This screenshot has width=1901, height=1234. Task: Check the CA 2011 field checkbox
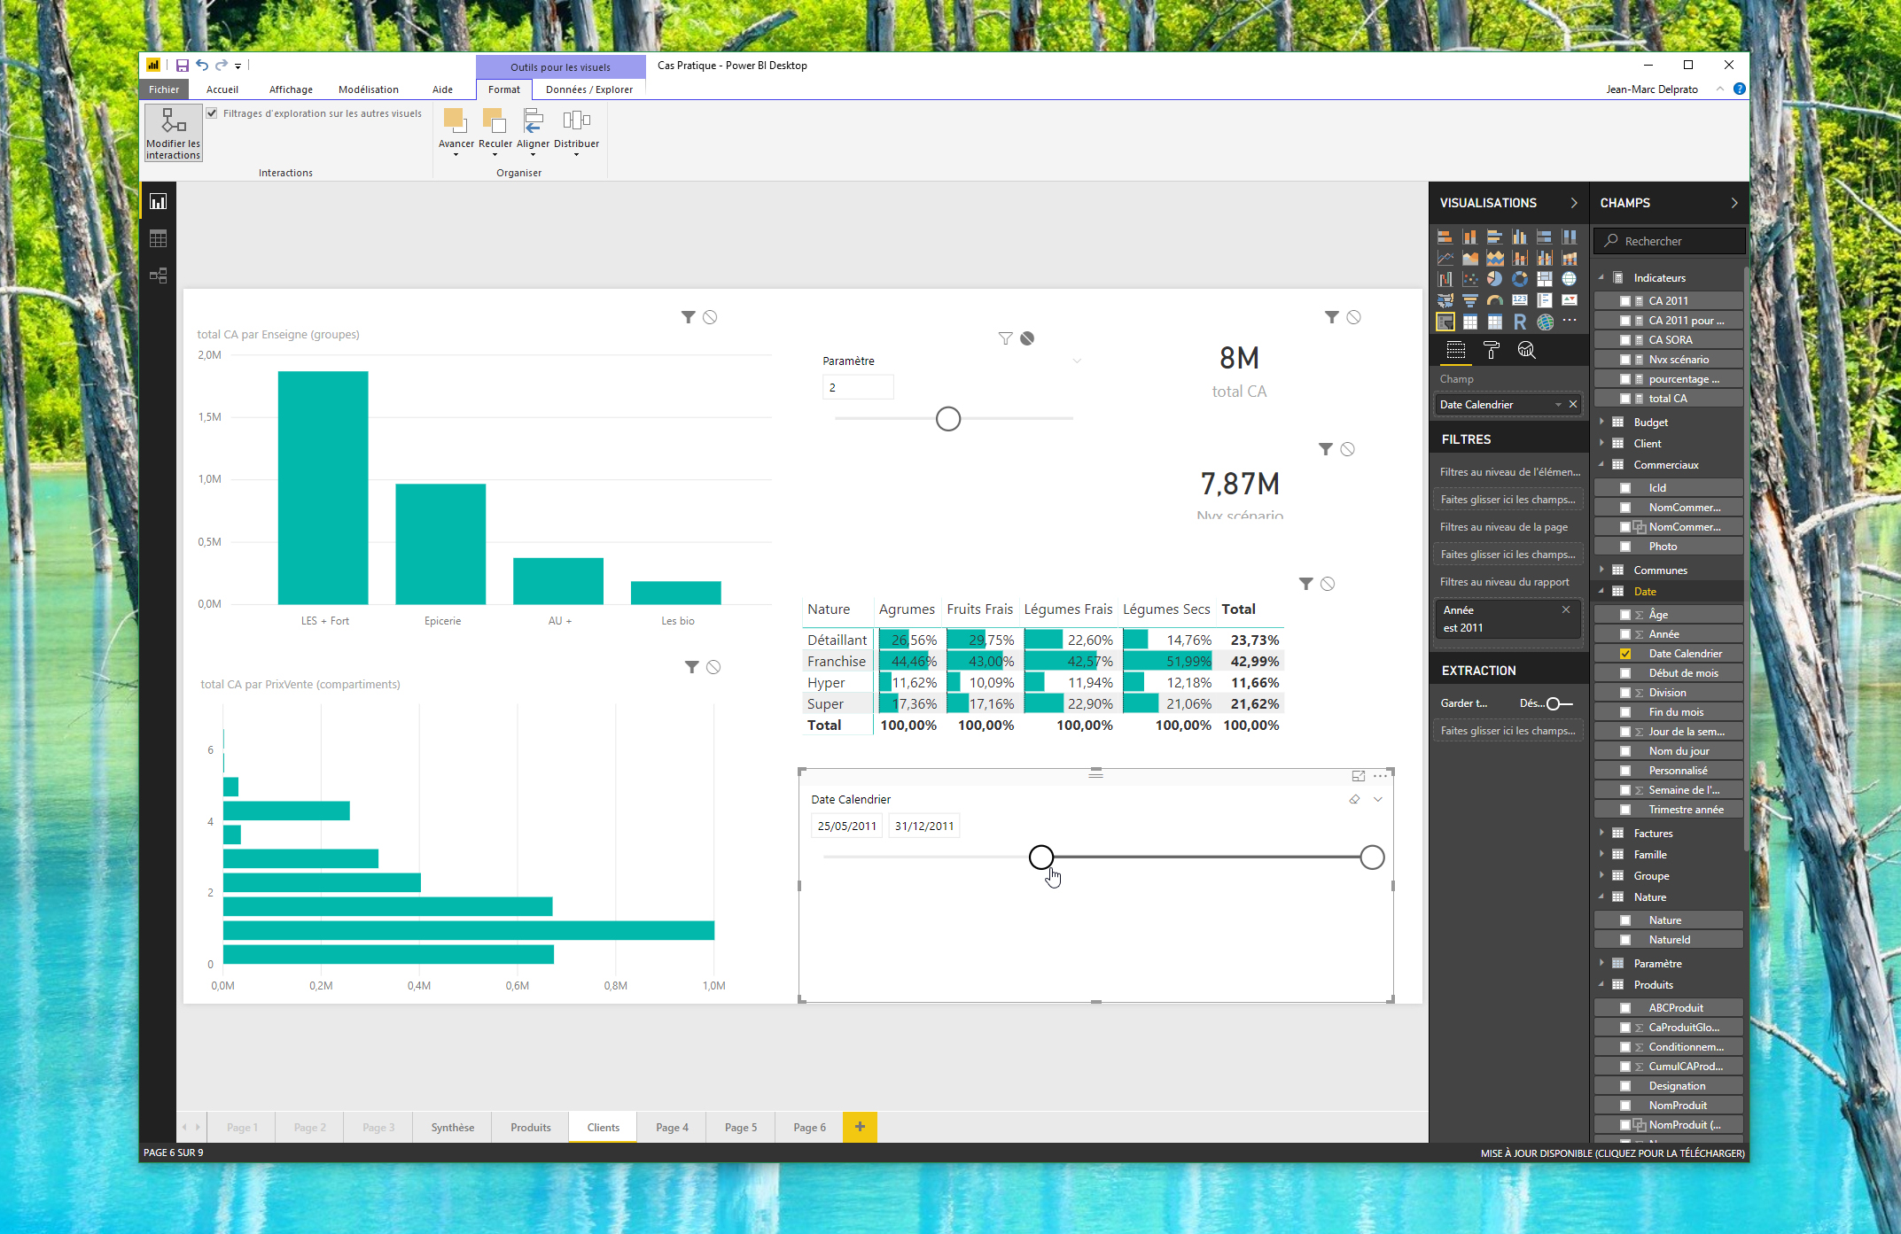click(x=1624, y=301)
